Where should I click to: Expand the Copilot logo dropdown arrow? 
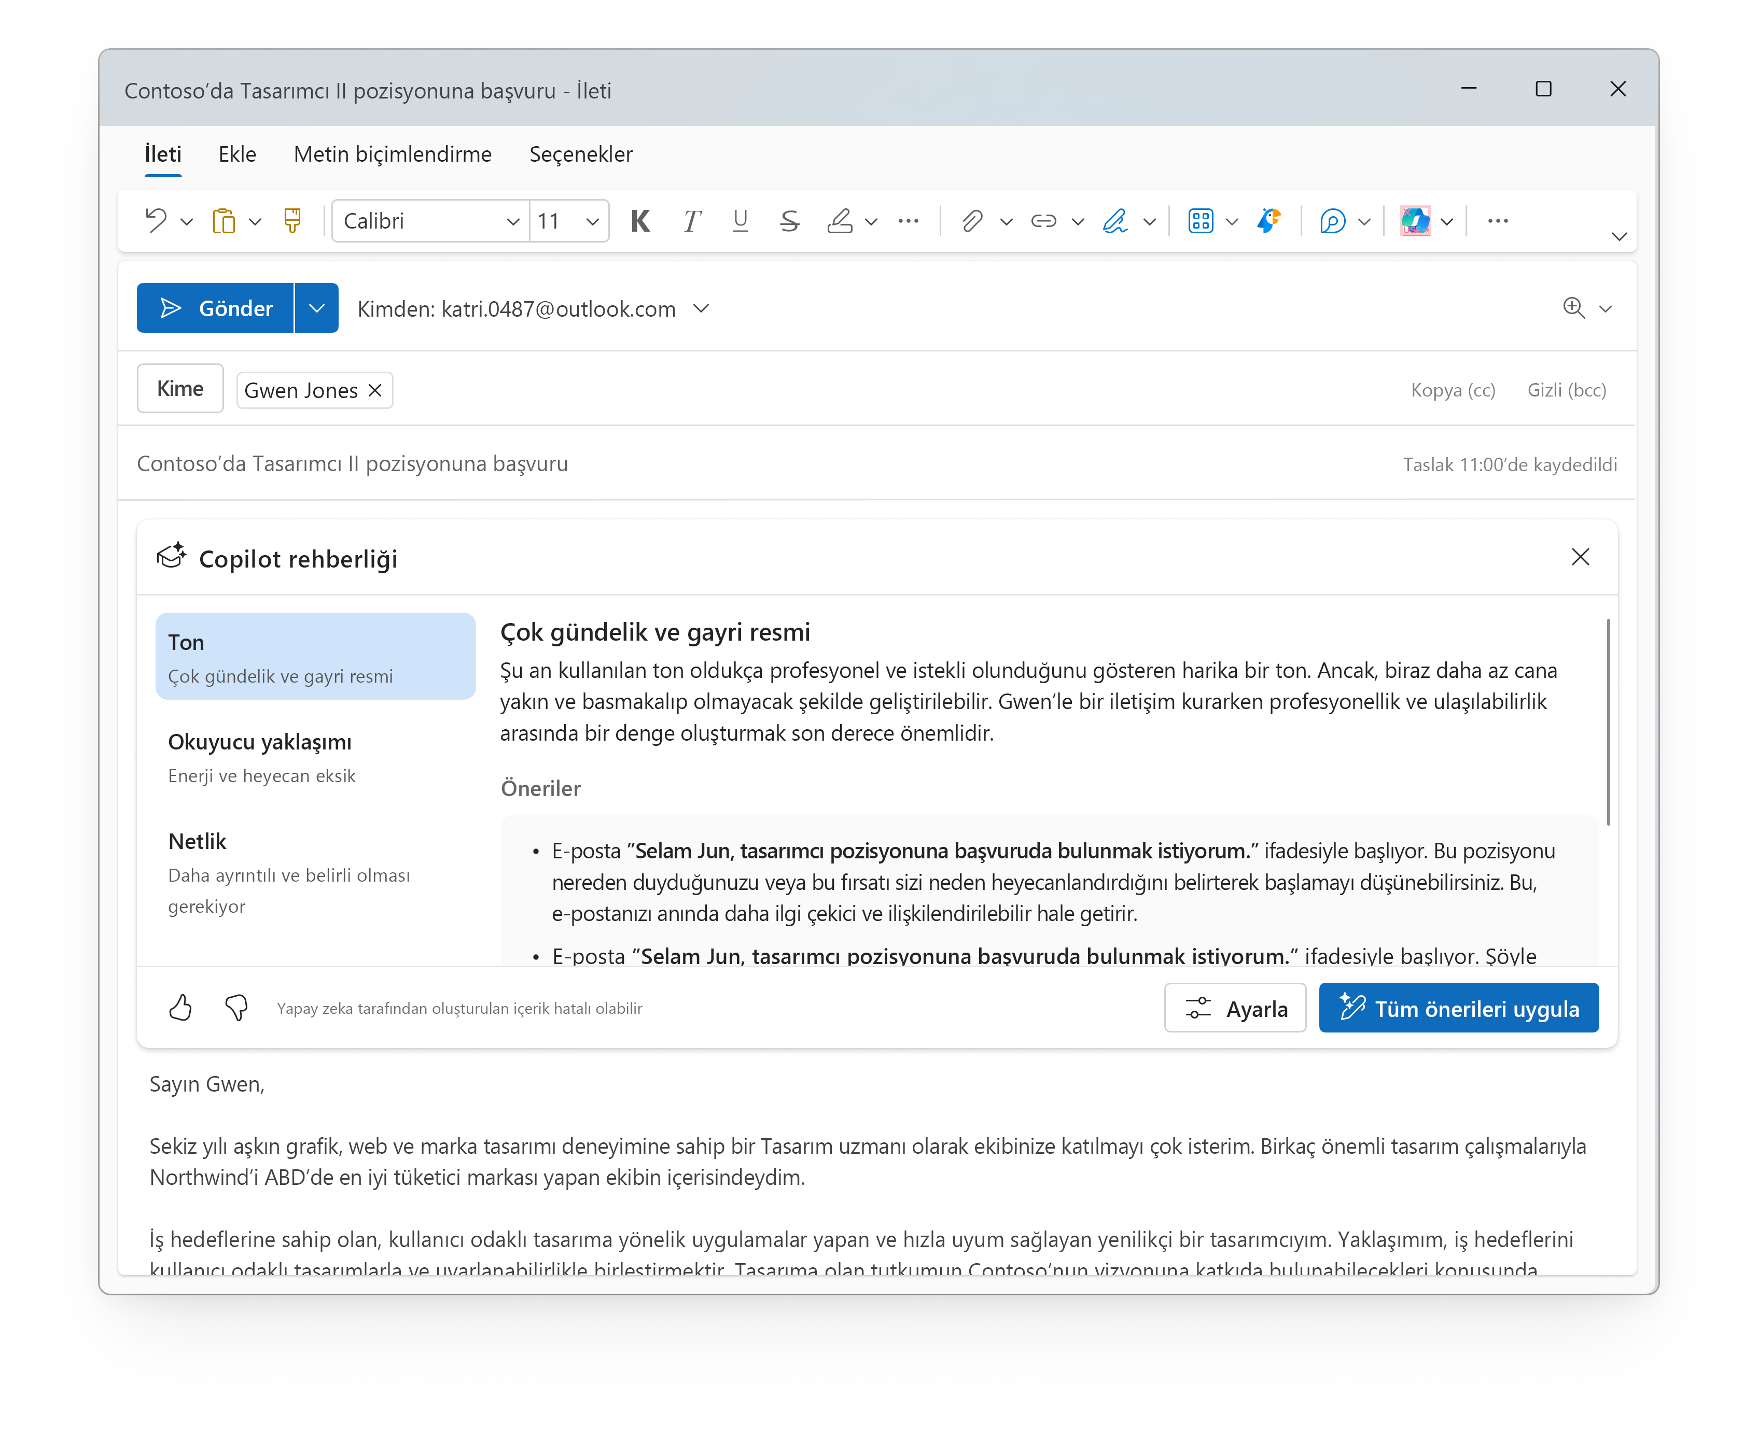(x=1447, y=222)
